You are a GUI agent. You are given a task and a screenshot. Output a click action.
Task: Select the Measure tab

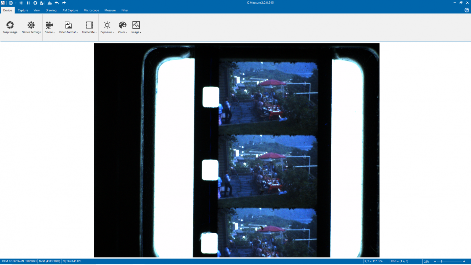(x=110, y=10)
